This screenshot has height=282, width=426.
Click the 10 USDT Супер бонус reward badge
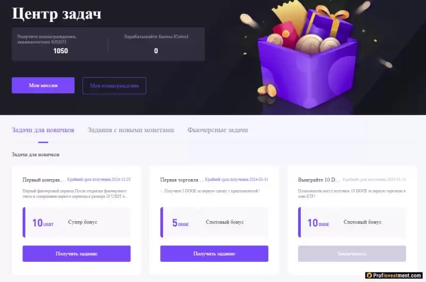pos(77,222)
